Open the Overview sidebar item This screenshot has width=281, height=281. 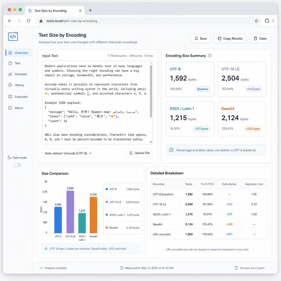coord(19,53)
